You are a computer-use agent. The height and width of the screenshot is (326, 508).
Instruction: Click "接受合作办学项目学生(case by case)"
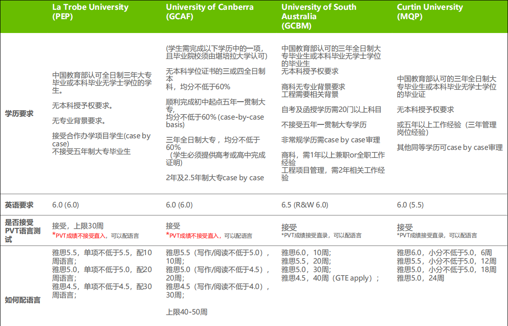[x=101, y=140]
